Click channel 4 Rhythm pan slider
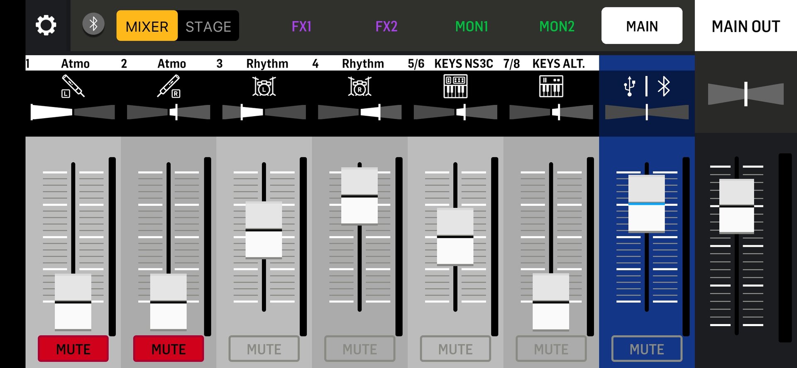Viewport: 797px width, 368px height. [360, 112]
